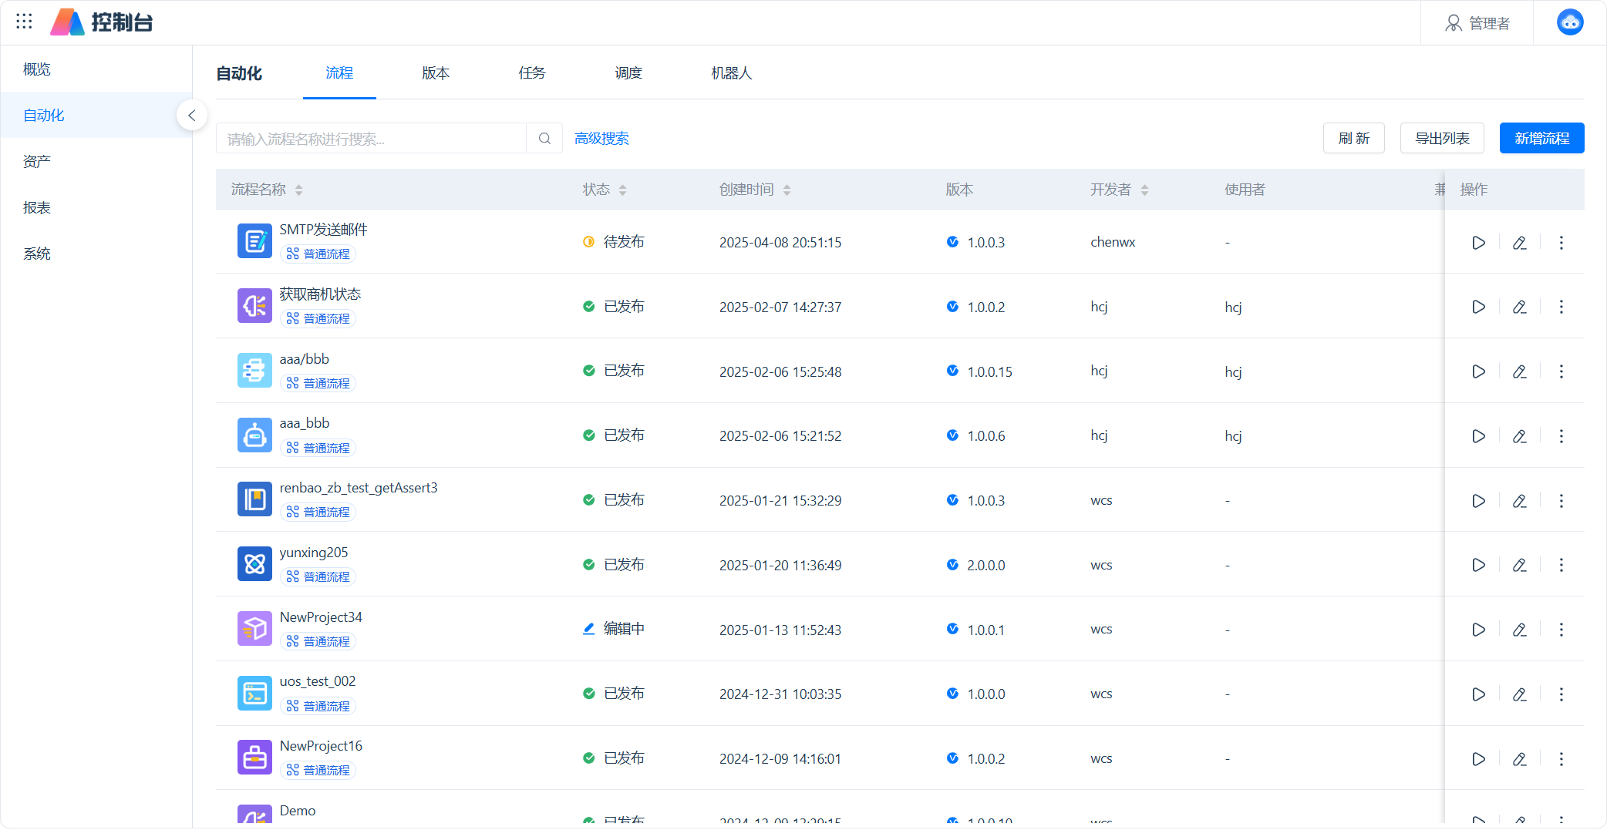Run the SMTP发送邮件 process

1478,243
